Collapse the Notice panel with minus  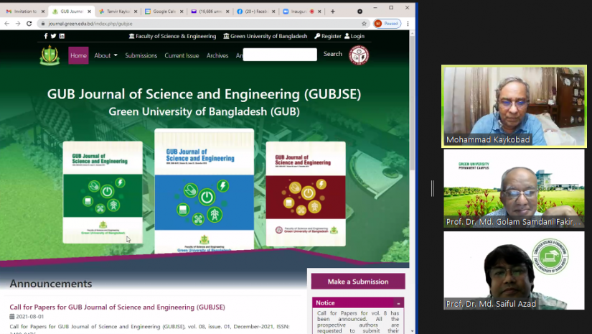[398, 303]
